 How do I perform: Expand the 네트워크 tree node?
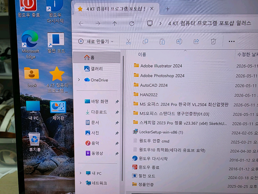[80, 183]
